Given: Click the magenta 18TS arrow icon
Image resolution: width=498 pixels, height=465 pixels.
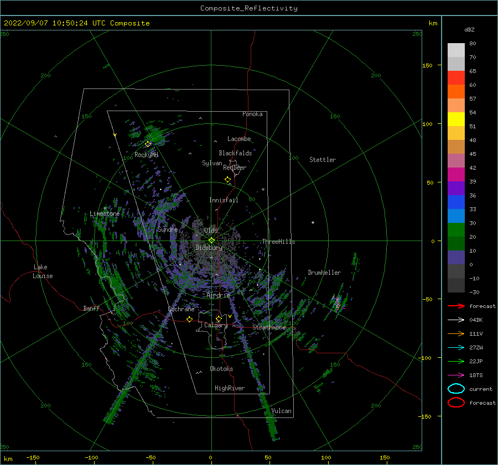Looking at the screenshot, I should click(456, 375).
